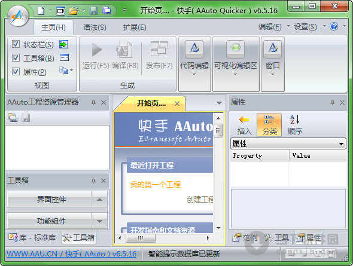Screen dimensions: 353x266
Task: Click the AAuto application orb button
Action: click(18, 16)
